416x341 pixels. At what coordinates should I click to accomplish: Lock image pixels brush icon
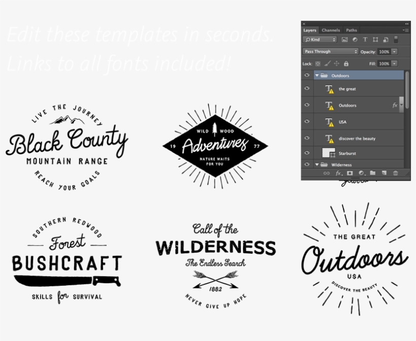point(327,64)
